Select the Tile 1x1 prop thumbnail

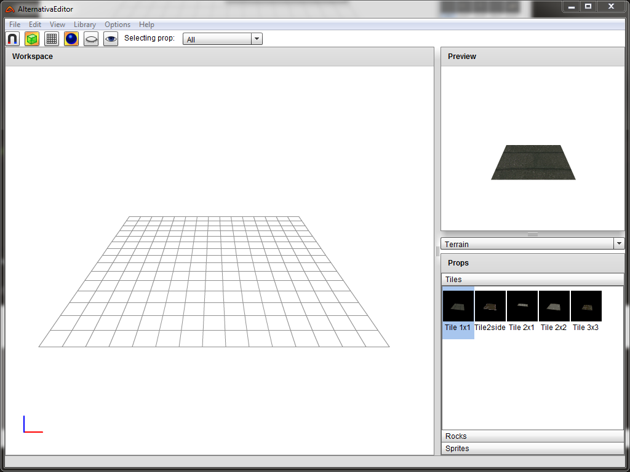(x=458, y=307)
